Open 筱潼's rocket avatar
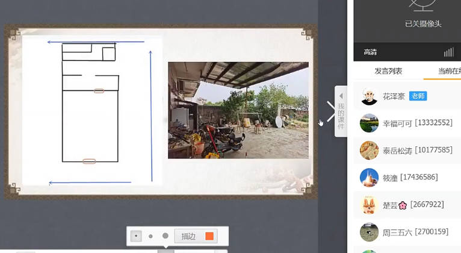 pyautogui.click(x=369, y=177)
